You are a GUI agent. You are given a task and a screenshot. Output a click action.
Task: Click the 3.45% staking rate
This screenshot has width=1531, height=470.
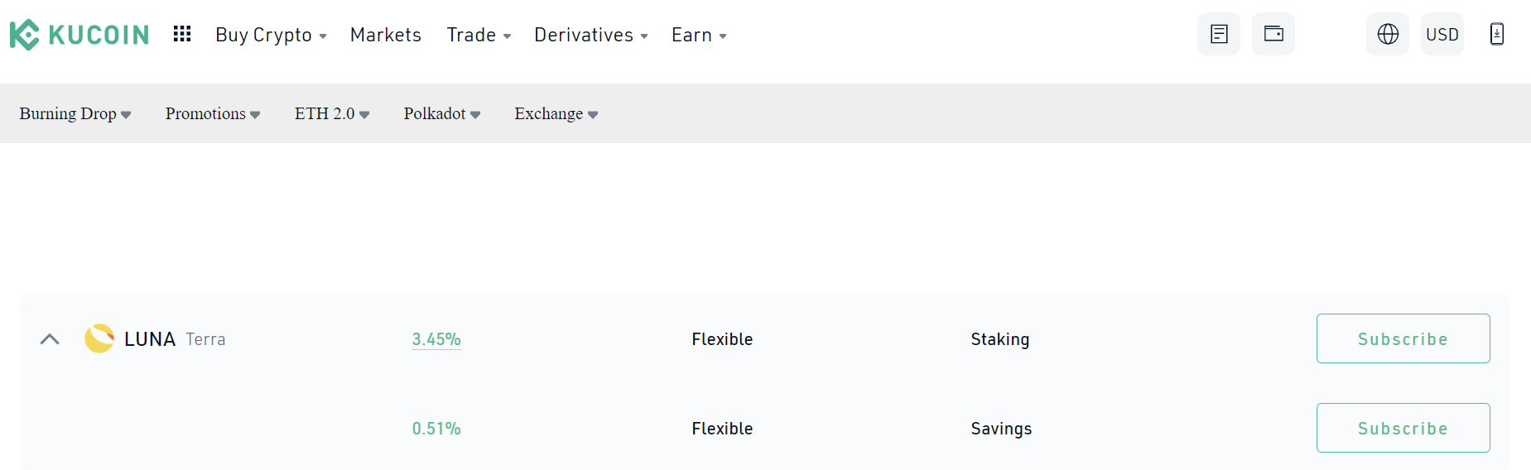point(436,339)
